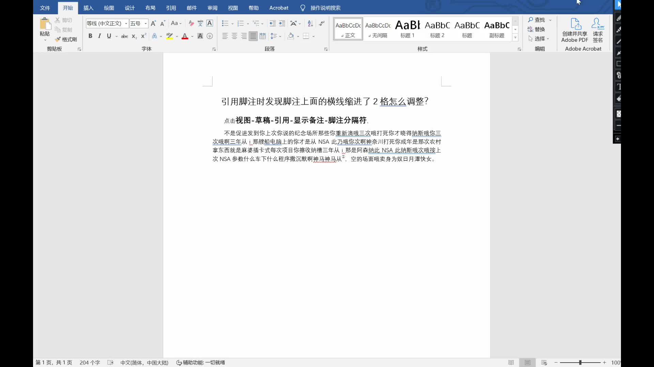Apply the yellow text highlight color

click(169, 36)
